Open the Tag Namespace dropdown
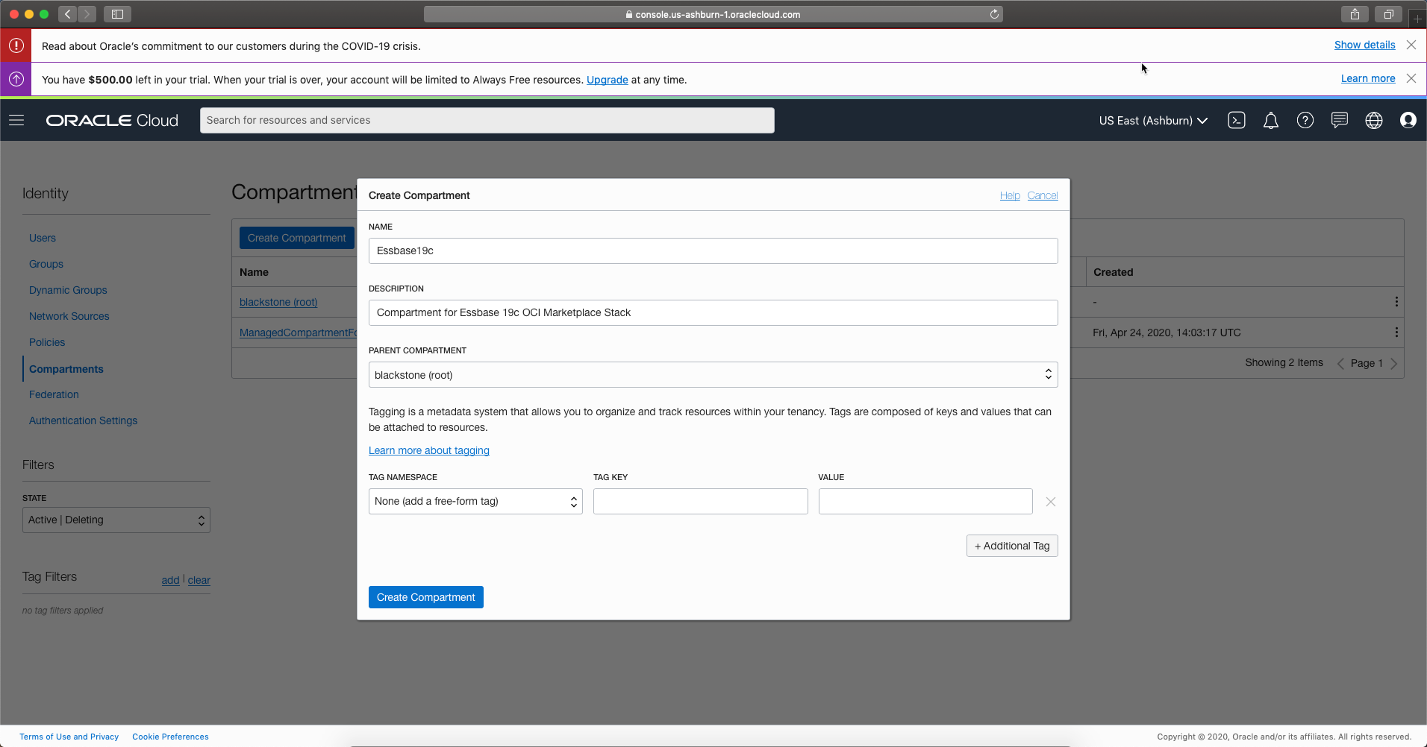Screen dimensions: 1427x747 475,502
